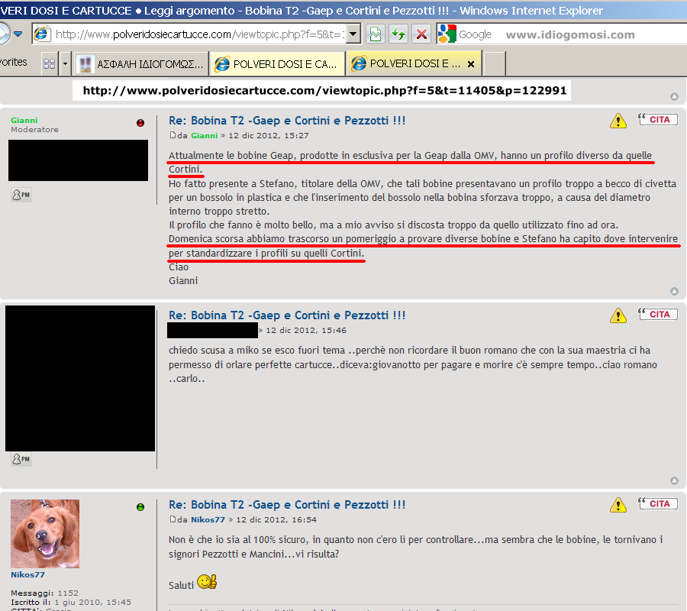The height and width of the screenshot is (611, 687).
Task: Switch to the POLVERI DOSI E CA... tab
Action: 277,64
